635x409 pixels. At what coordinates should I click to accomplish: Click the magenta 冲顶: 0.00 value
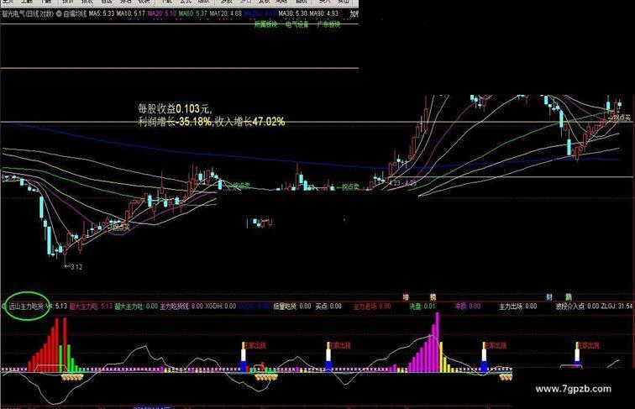click(x=467, y=307)
